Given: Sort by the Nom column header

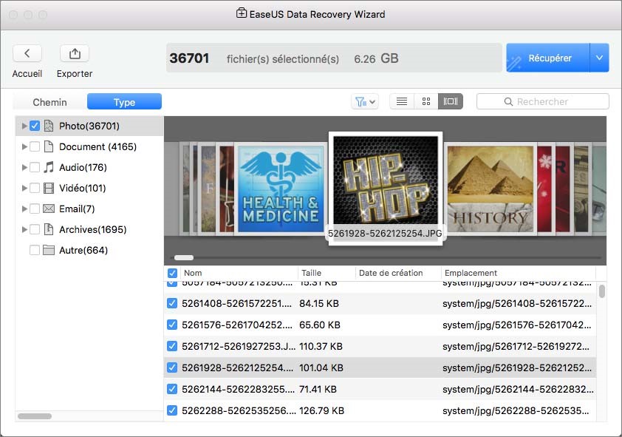Looking at the screenshot, I should coord(239,273).
